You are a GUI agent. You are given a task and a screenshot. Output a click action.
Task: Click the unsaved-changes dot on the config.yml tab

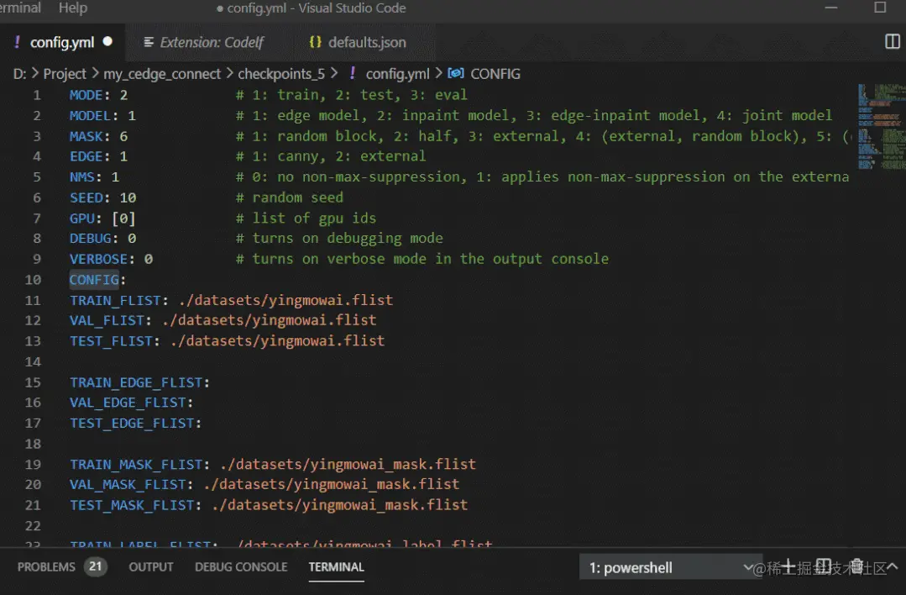point(107,42)
